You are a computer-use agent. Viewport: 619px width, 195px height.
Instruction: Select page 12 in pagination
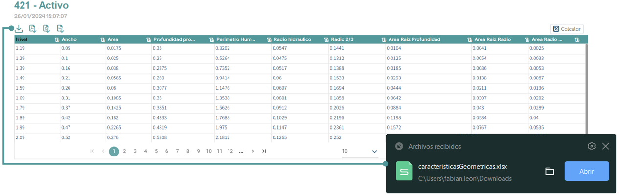[x=230, y=151]
